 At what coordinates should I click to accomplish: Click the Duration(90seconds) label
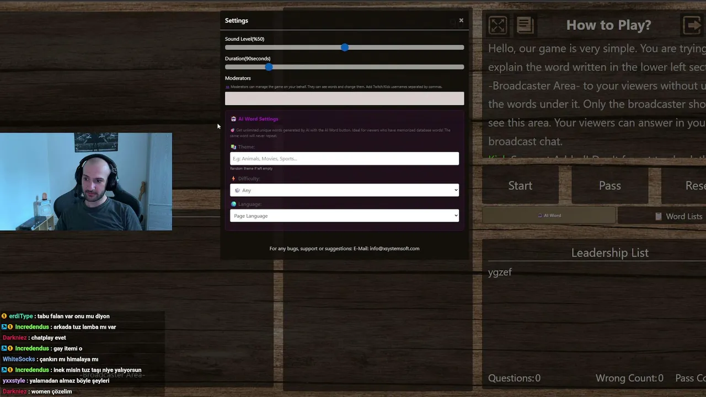point(248,58)
